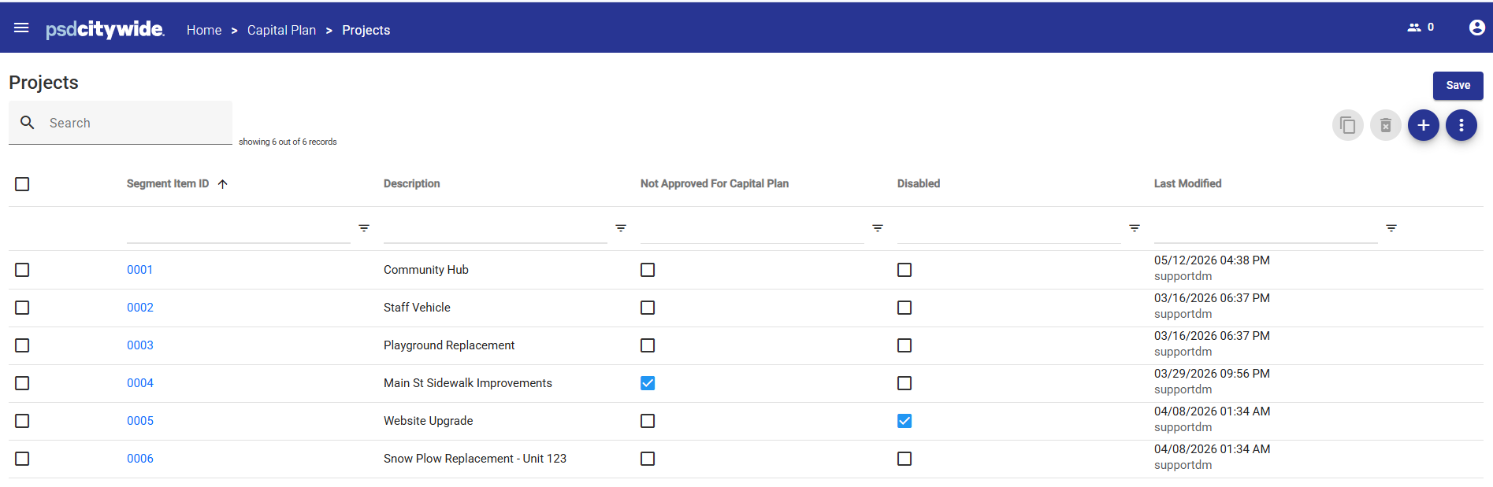This screenshot has height=487, width=1493.
Task: Uncheck Not Approved for Main St Sidewalk Improvements
Action: point(648,383)
